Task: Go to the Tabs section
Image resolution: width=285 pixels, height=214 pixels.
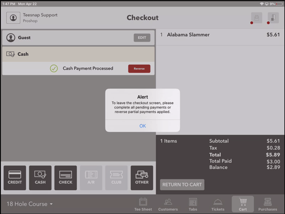Action: (x=193, y=204)
